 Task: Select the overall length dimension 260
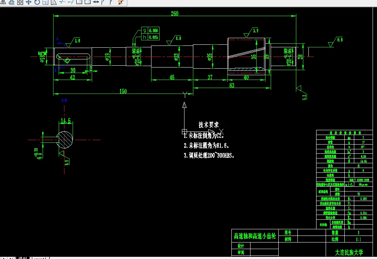click(175, 14)
